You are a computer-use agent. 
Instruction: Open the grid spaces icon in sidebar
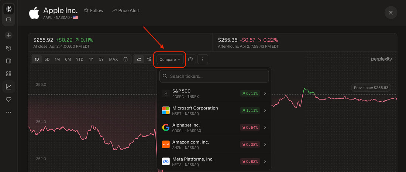pyautogui.click(x=9, y=74)
